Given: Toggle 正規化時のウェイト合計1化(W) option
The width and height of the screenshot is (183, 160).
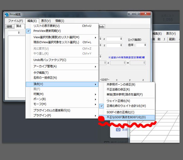Looking at the screenshot, I should (x=101, y=106).
